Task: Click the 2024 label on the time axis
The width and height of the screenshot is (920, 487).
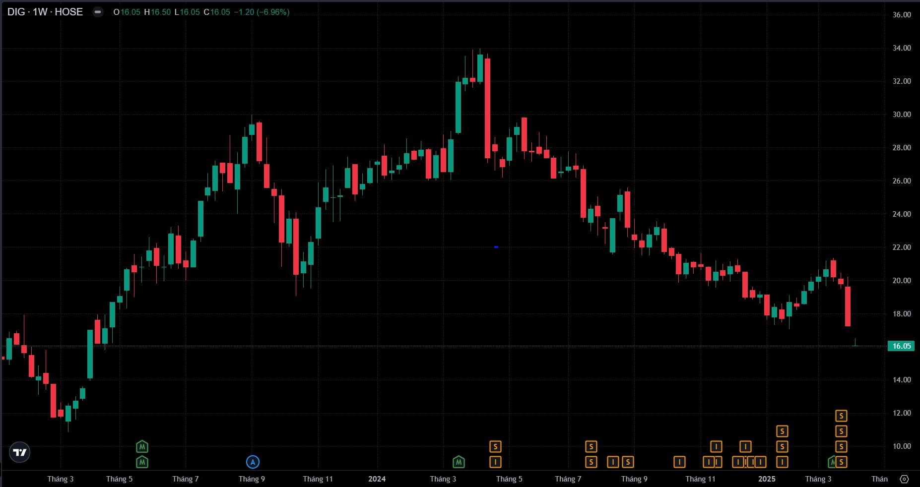Action: 377,479
